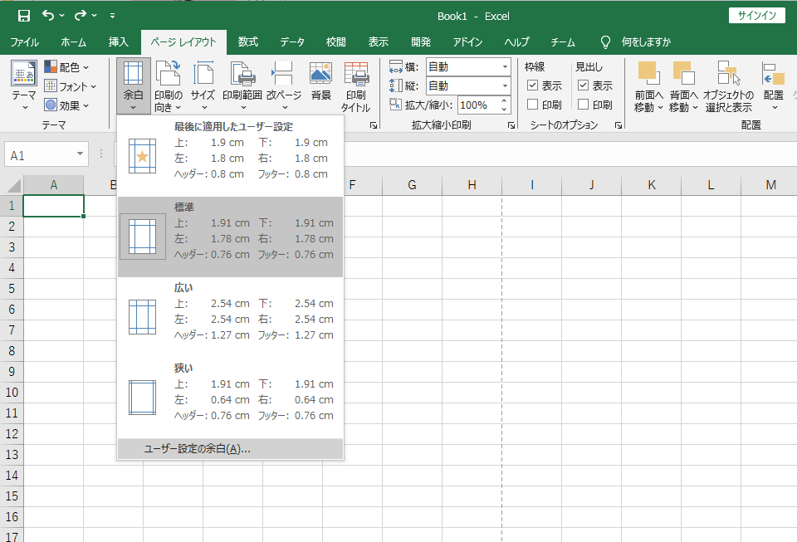This screenshot has height=542, width=797.
Task: Click the サインイン button
Action: [757, 15]
